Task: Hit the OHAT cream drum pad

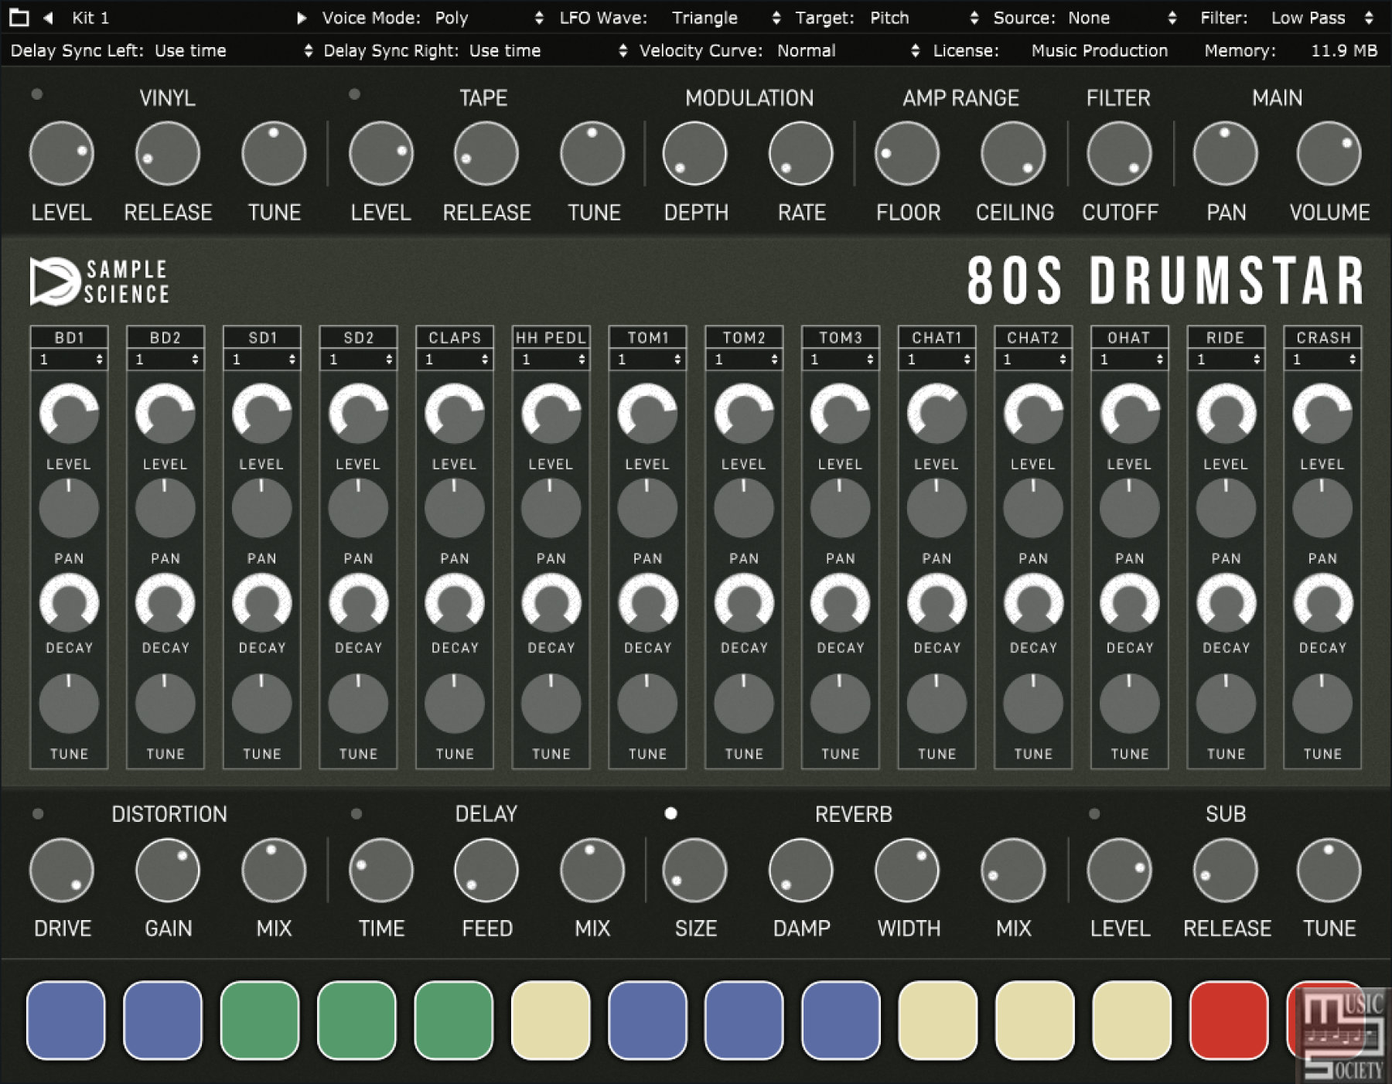Action: [x=1131, y=1021]
